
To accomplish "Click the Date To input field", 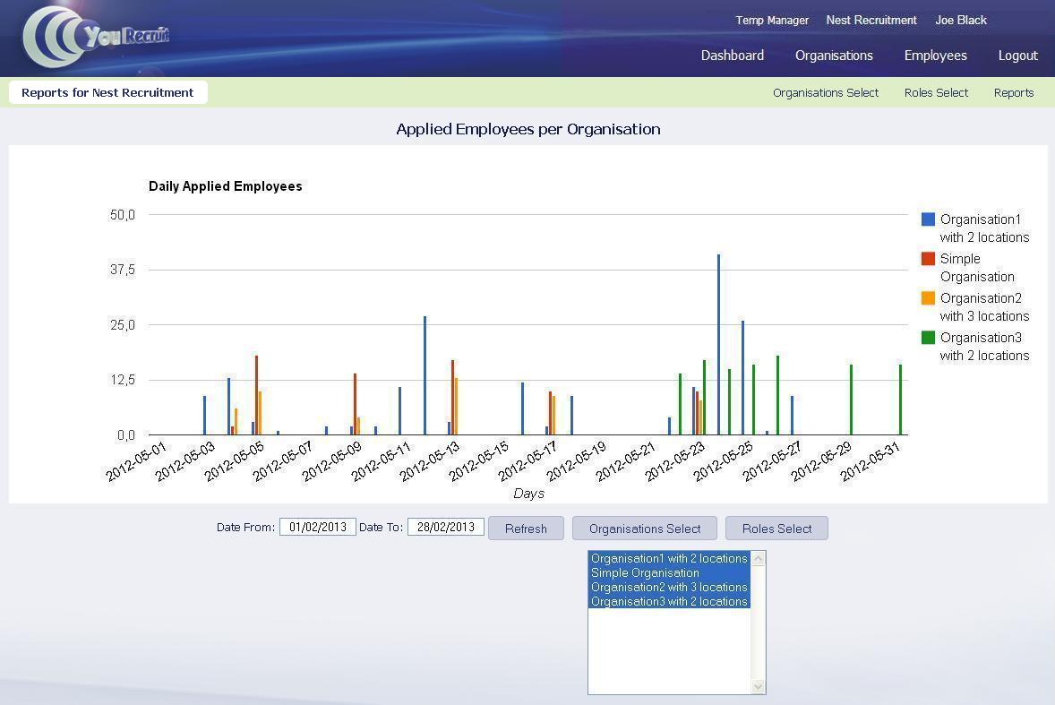I will point(445,527).
